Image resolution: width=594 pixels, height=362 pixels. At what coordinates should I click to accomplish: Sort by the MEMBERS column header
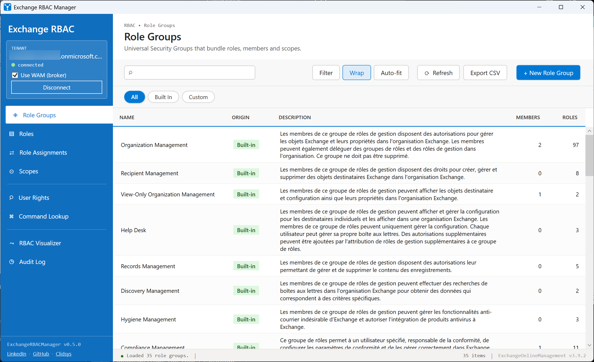click(x=528, y=117)
